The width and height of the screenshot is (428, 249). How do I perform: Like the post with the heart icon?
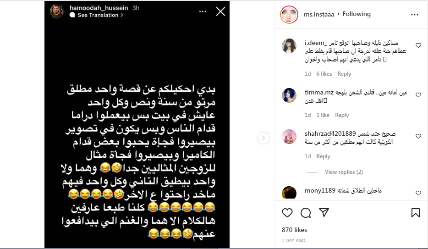pos(287,213)
